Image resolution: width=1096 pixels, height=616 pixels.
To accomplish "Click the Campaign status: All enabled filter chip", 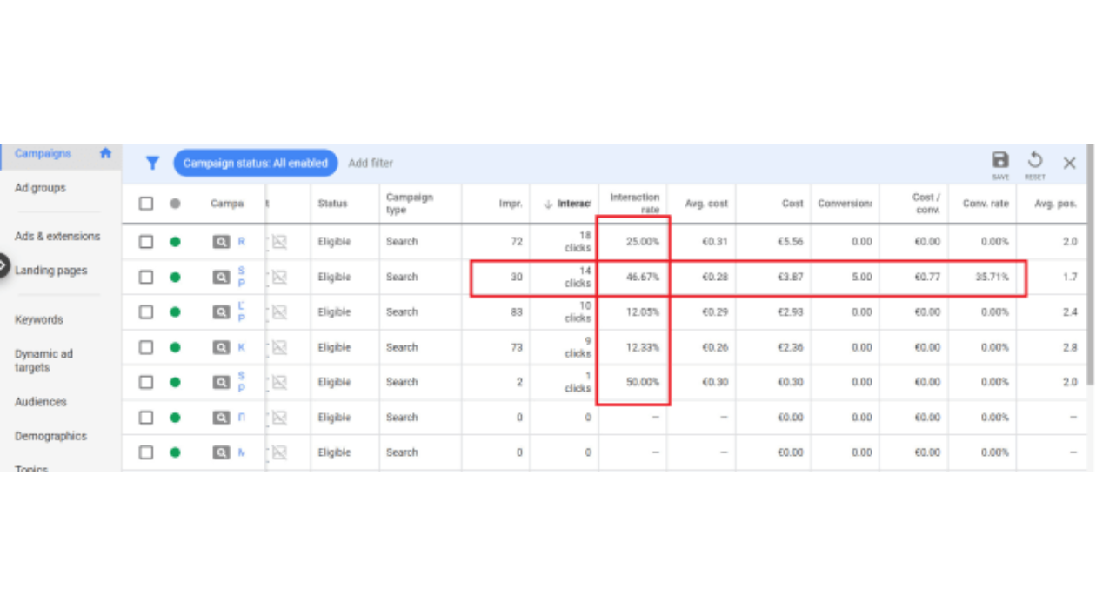I will tap(255, 163).
